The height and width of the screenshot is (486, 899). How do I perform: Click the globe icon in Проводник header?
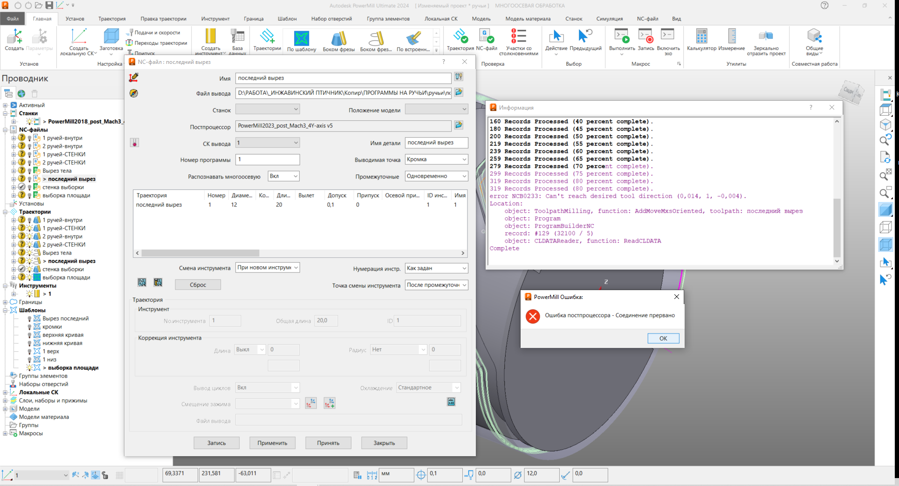[x=21, y=94]
